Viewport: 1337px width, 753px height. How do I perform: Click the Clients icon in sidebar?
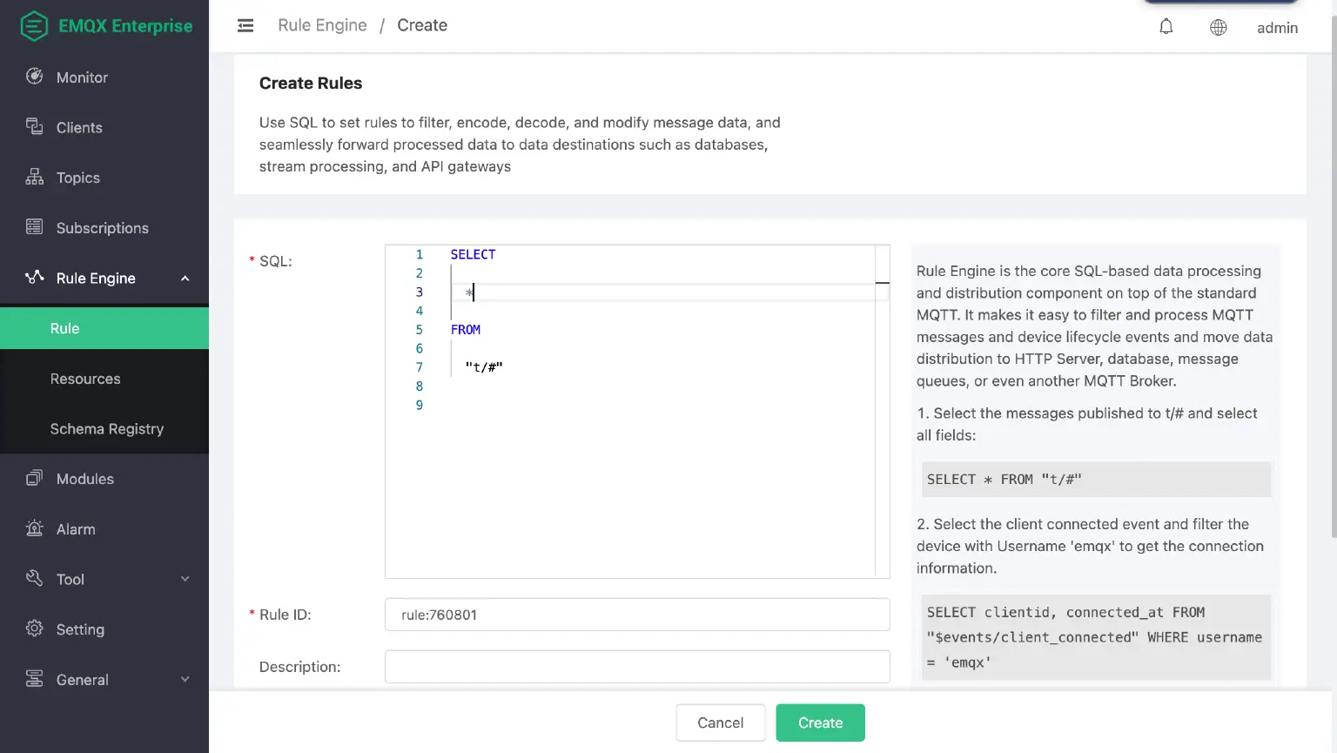click(x=35, y=127)
